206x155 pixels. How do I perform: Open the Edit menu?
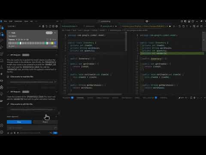11,22
